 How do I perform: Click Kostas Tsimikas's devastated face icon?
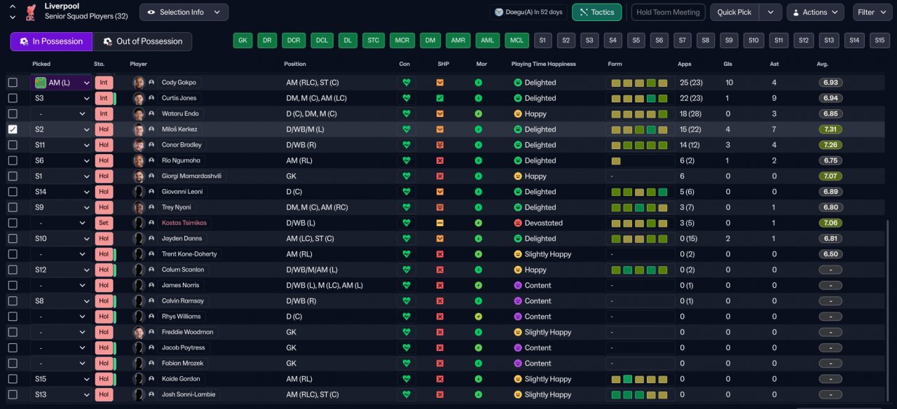coord(518,223)
